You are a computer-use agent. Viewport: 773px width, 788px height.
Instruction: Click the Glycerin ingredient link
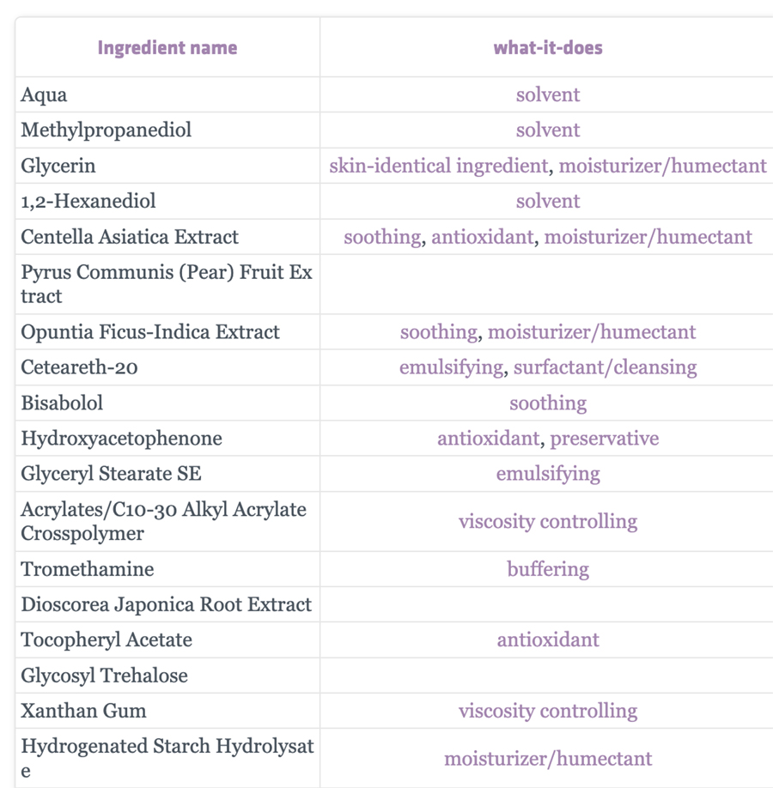[58, 166]
